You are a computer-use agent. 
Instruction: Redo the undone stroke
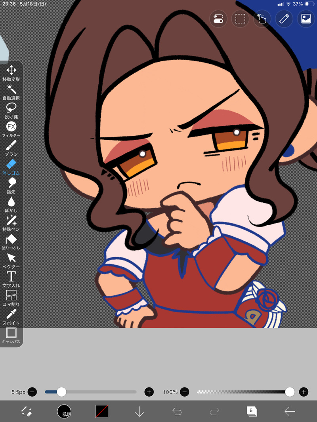214,411
